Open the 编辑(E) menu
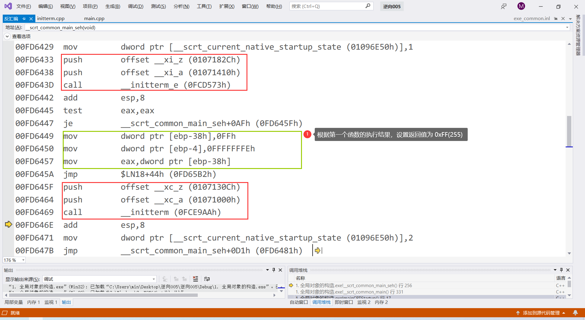The height and width of the screenshot is (320, 585). click(45, 6)
